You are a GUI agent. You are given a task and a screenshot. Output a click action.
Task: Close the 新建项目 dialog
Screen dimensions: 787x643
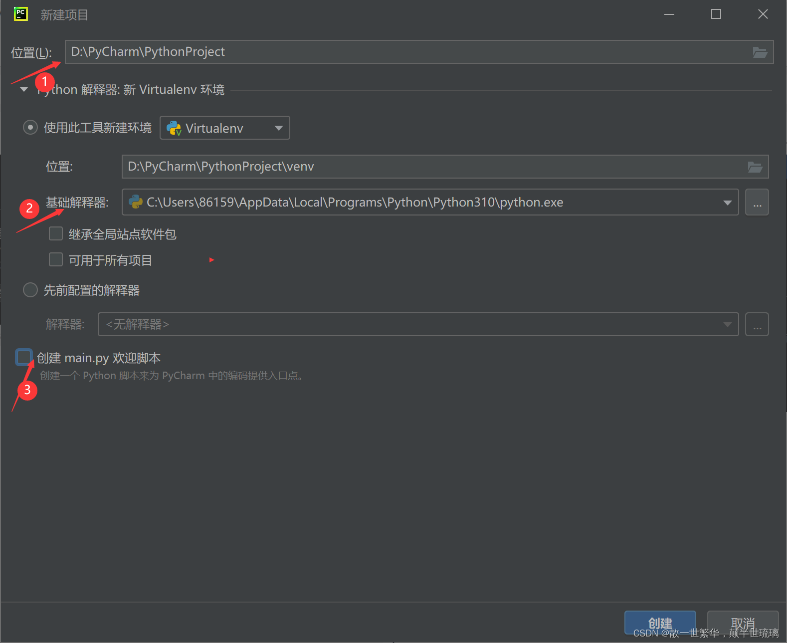(x=763, y=14)
